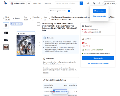Select the third product thumbnail

[x=6, y=40]
